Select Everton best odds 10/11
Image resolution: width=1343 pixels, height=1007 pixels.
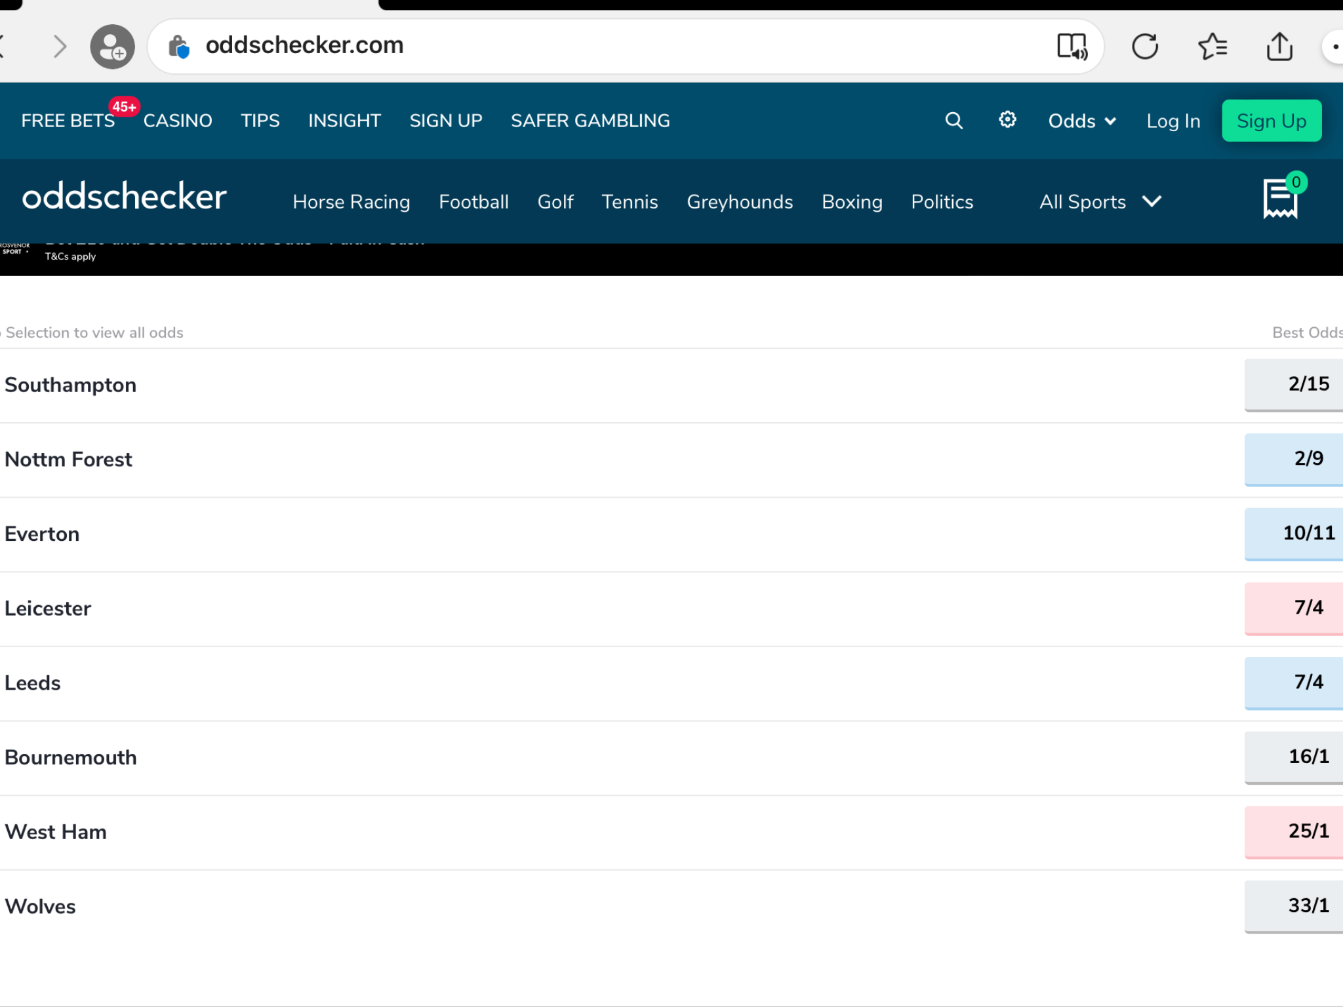1294,534
